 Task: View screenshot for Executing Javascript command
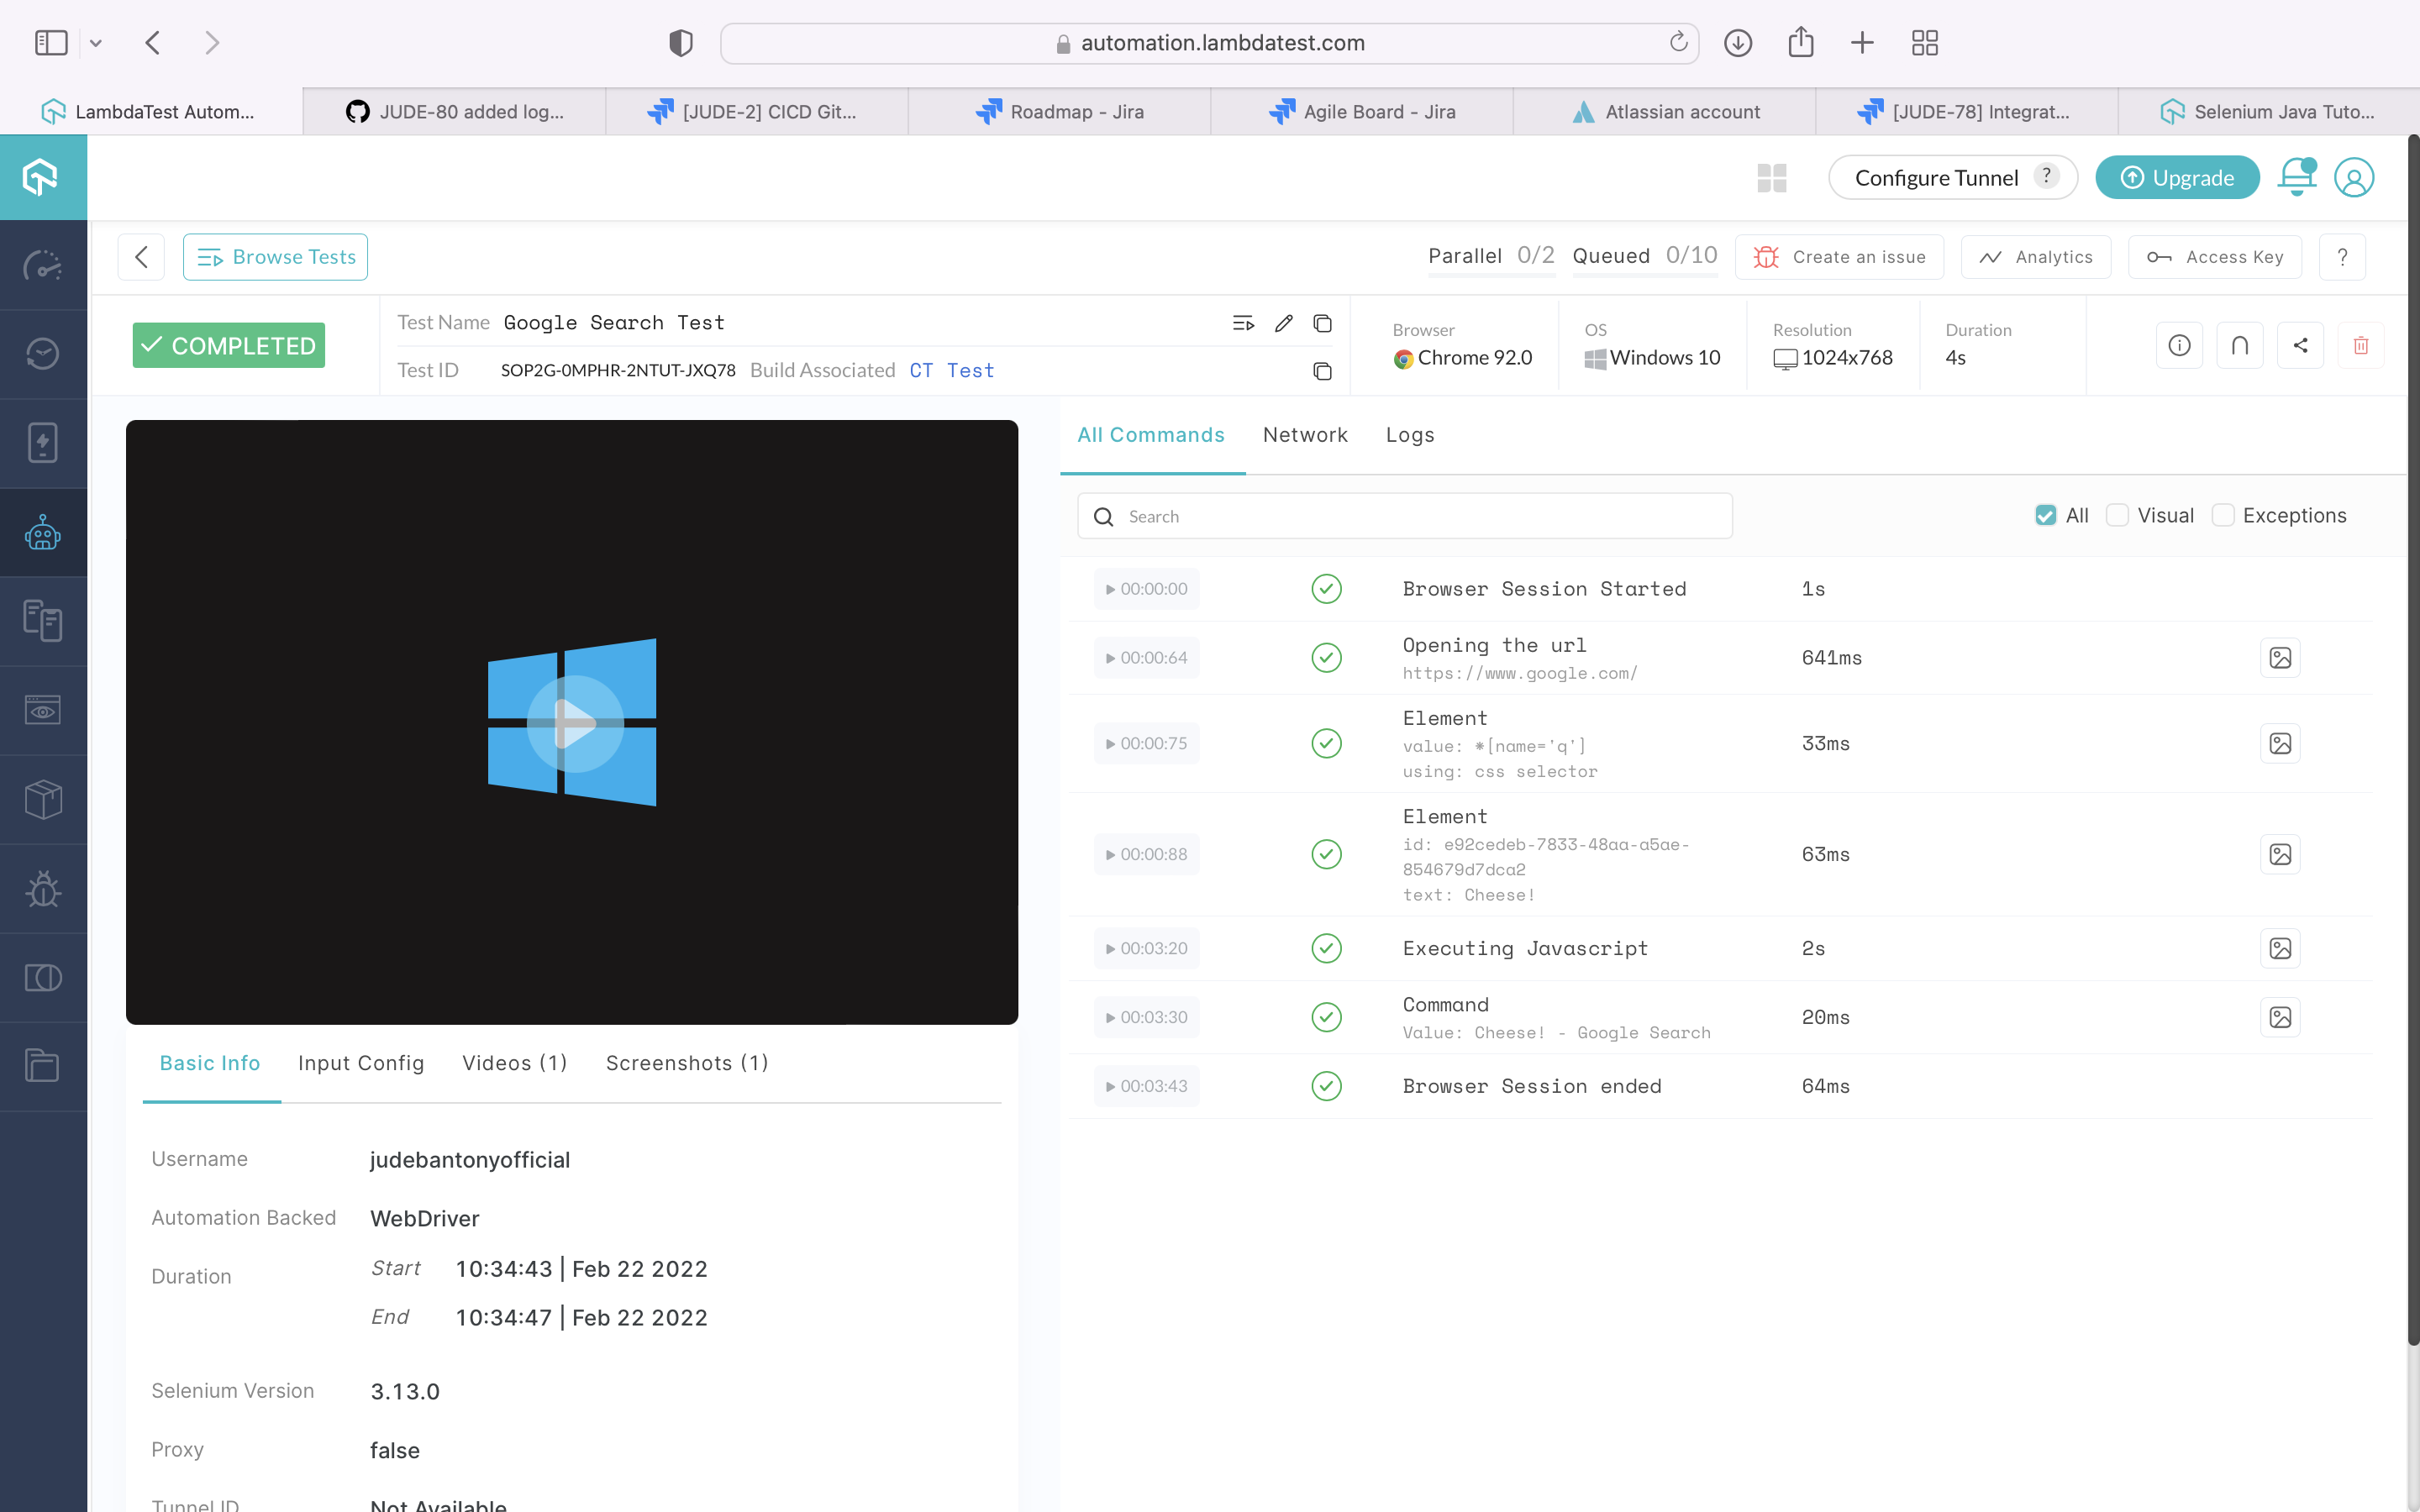(x=2280, y=948)
